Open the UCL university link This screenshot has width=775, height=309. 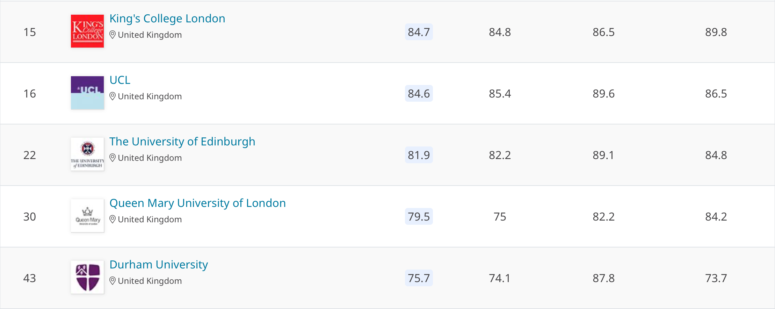pyautogui.click(x=120, y=80)
